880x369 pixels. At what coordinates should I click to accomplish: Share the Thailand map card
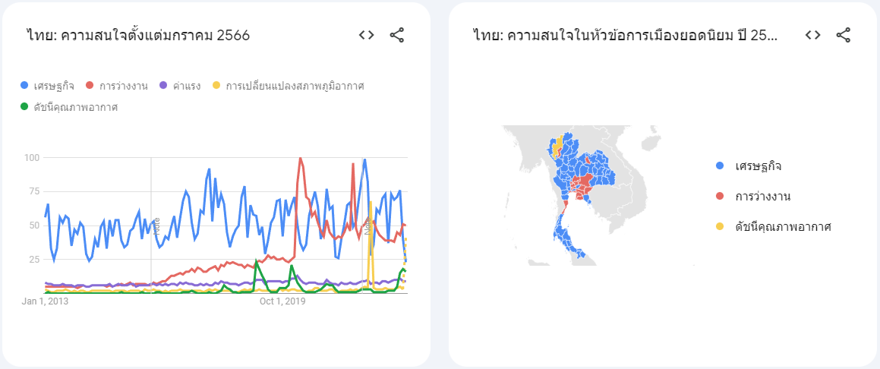(x=844, y=36)
